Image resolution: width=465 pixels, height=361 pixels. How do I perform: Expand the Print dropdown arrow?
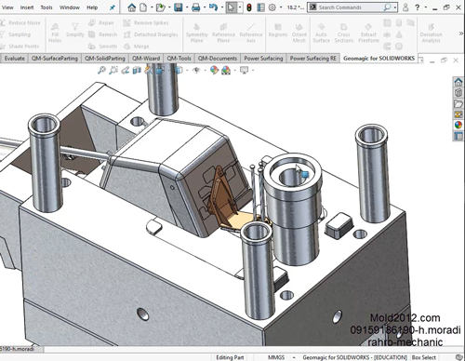coord(205,7)
